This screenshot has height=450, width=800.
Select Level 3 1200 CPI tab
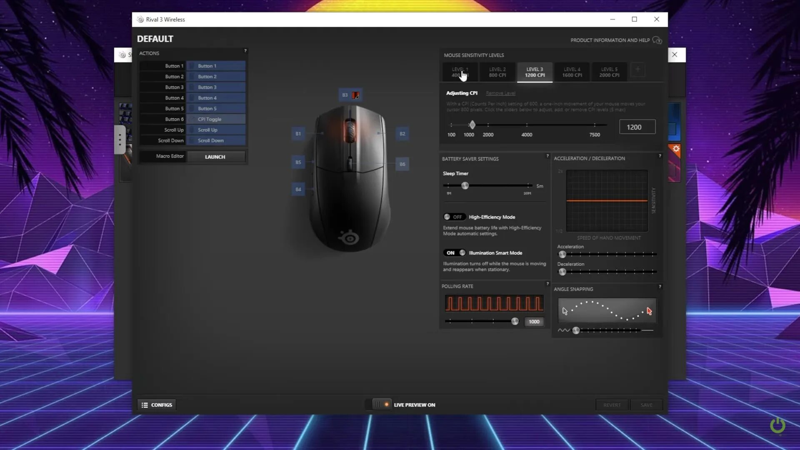[535, 72]
